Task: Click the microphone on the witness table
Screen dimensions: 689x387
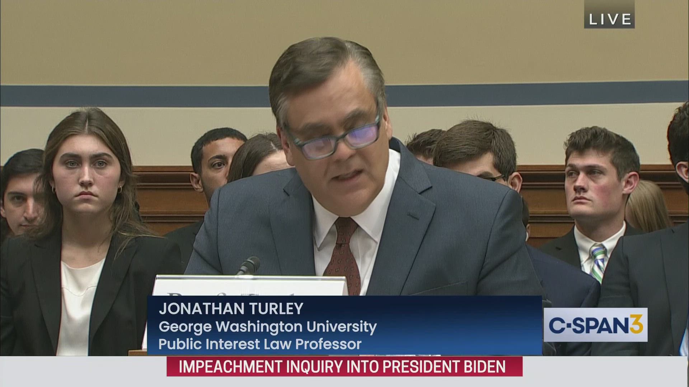Action: pyautogui.click(x=248, y=266)
